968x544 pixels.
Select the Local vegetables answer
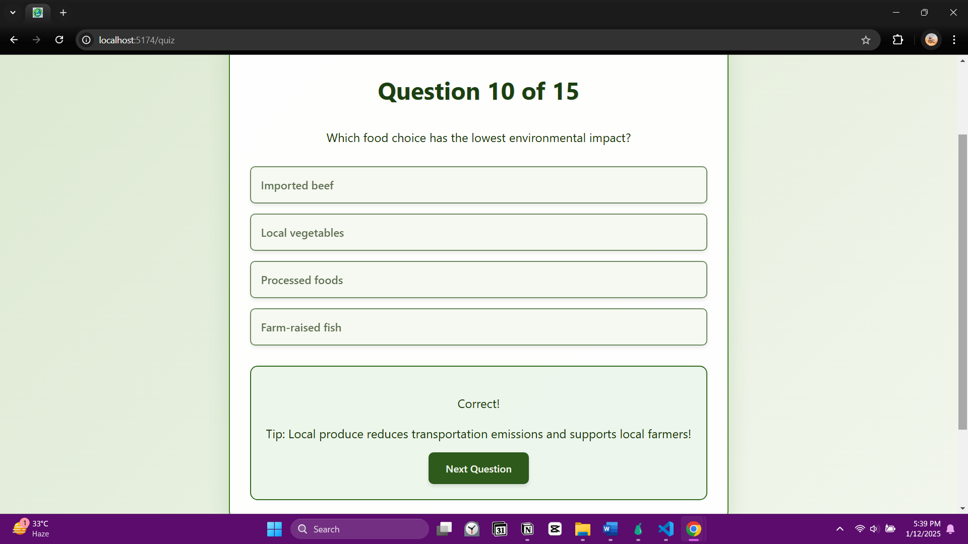tap(478, 232)
